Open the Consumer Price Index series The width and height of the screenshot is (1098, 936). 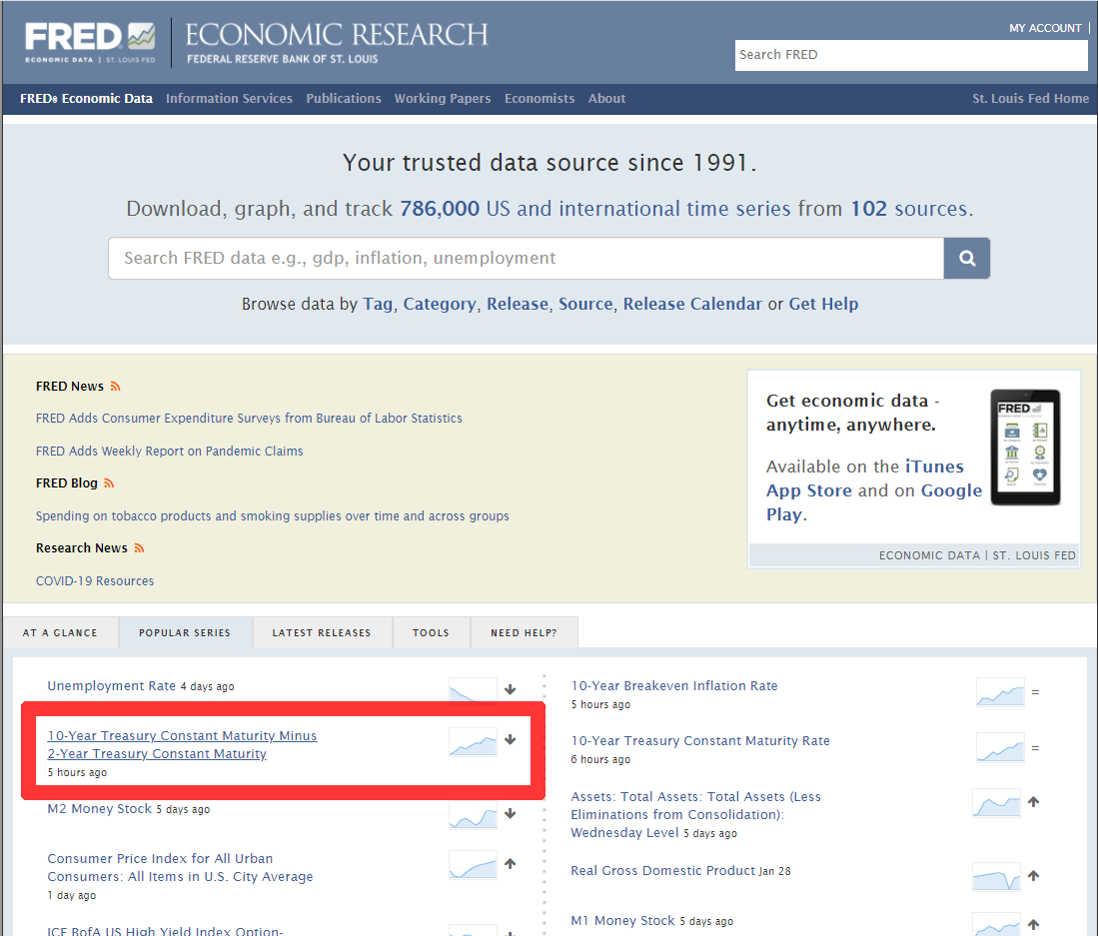pos(180,867)
